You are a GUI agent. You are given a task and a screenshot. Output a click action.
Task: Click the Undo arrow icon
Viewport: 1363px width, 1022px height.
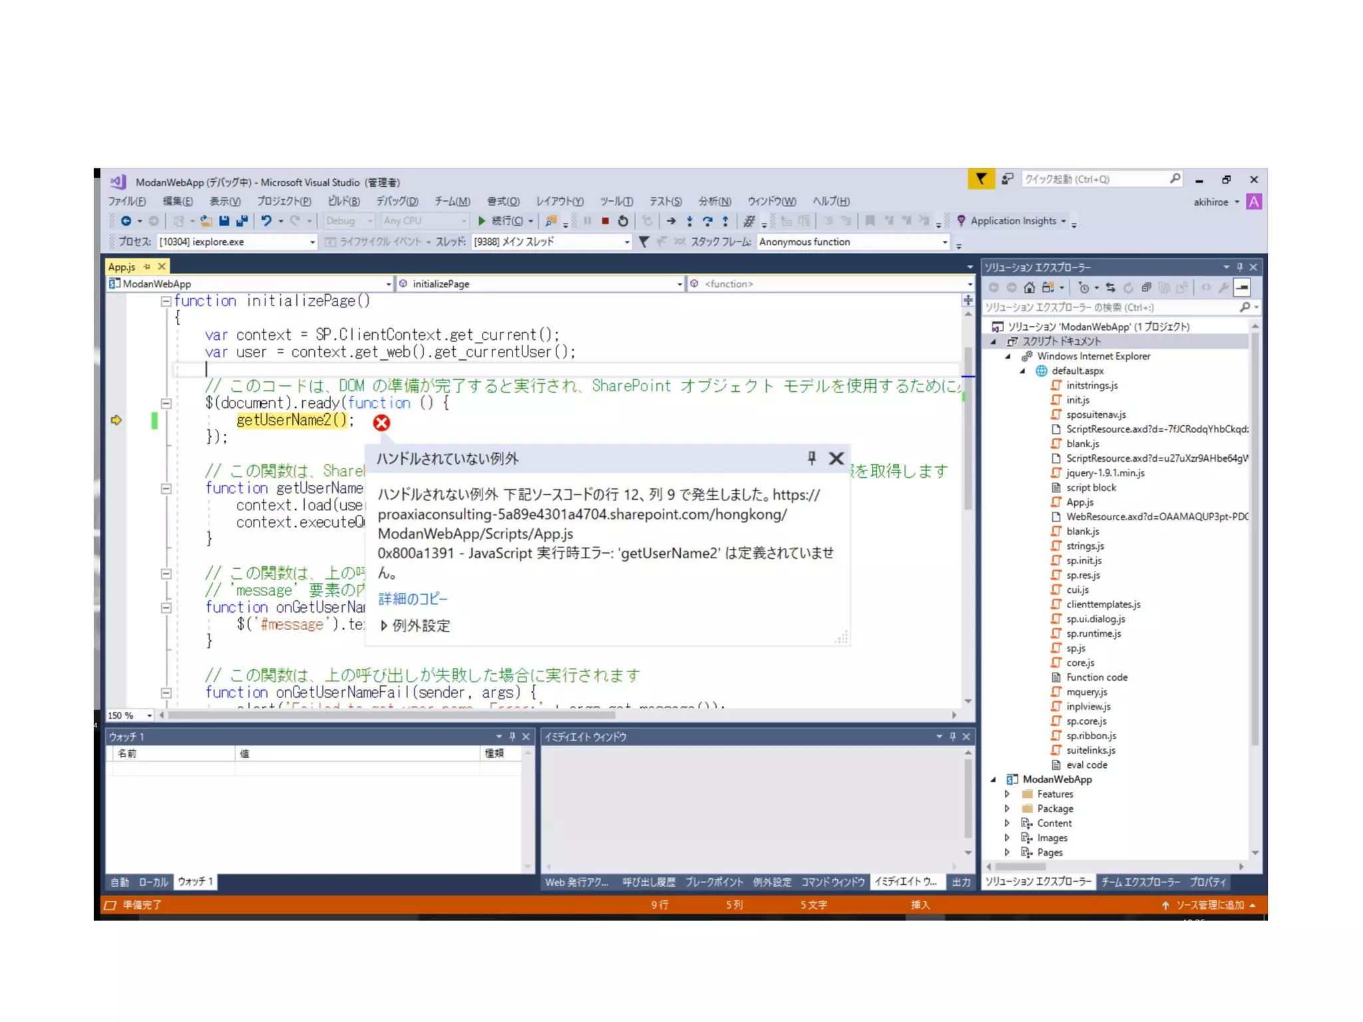266,221
